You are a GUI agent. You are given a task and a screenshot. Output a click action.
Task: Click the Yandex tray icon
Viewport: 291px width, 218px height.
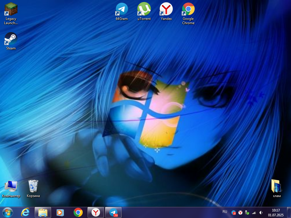240,213
